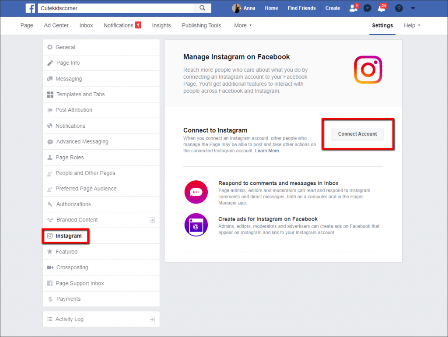Open the Inbox tab
Screen dimensions: 448x337
[x=86, y=25]
